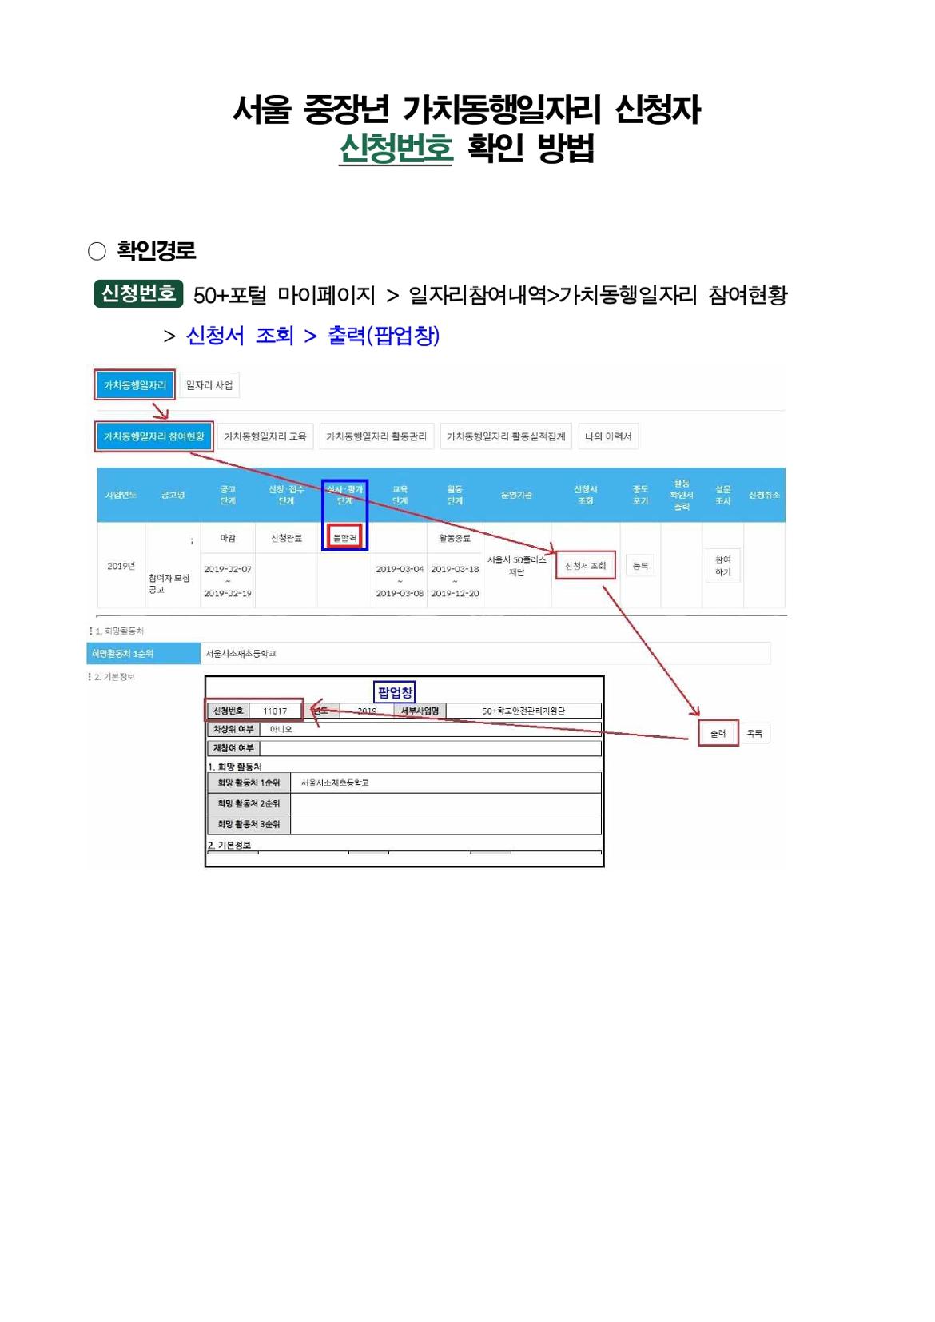Click the 2019-03-18 activity date cell
This screenshot has width=935, height=1322.
click(x=455, y=569)
